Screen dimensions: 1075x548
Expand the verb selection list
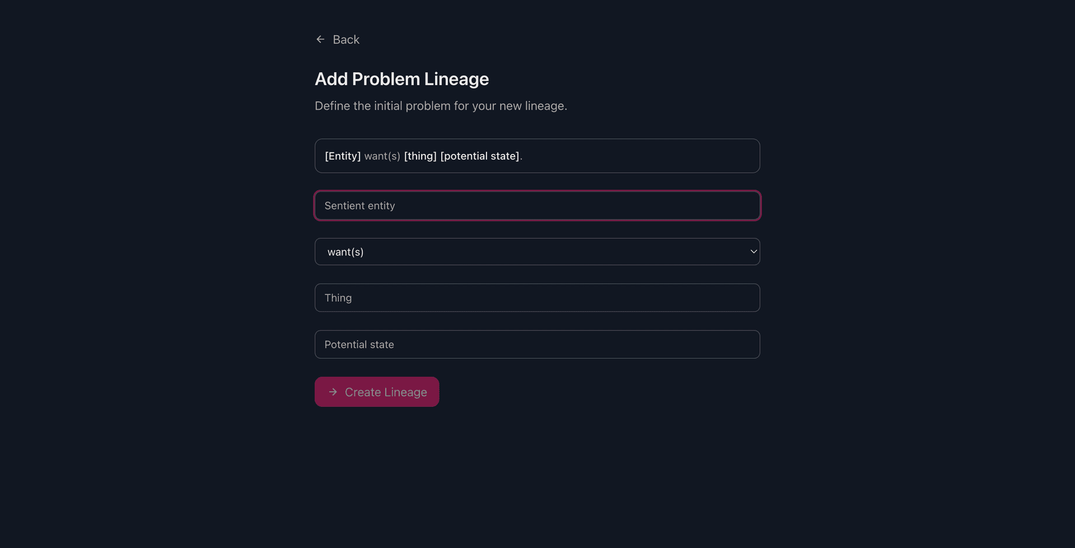click(x=537, y=251)
